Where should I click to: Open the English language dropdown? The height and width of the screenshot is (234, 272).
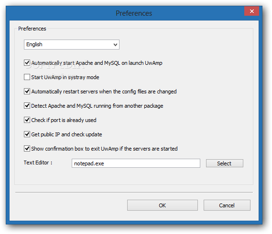[72, 45]
